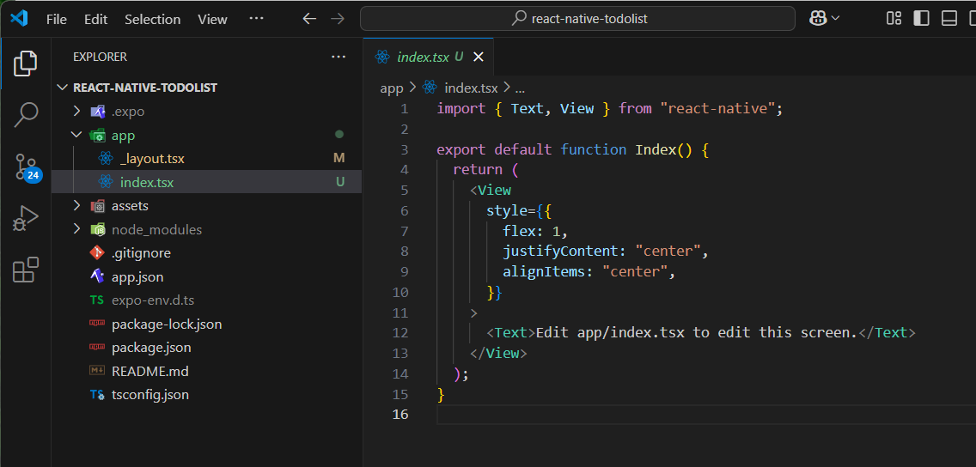This screenshot has width=976, height=467.
Task: Click the app breadcrumb segment
Action: pyautogui.click(x=392, y=88)
